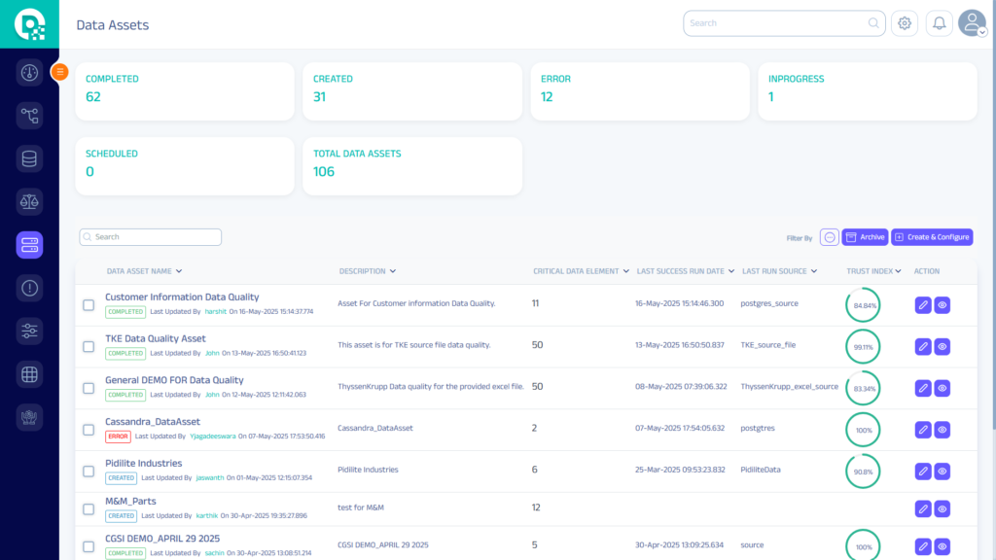The height and width of the screenshot is (560, 996).
Task: Open the exclamation alerts sidebar icon
Action: (x=29, y=288)
